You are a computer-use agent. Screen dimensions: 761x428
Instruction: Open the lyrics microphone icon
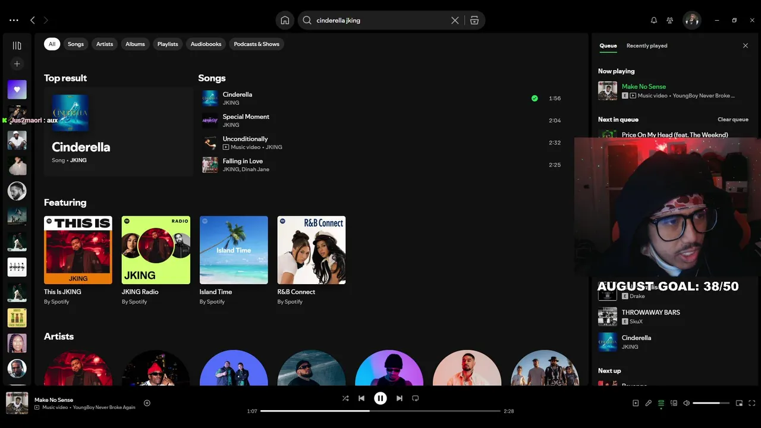(649, 403)
